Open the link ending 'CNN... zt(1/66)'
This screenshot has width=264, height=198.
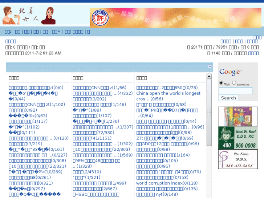pyautogui.click(x=99, y=88)
